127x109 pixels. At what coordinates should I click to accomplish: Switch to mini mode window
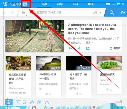pos(108,4)
